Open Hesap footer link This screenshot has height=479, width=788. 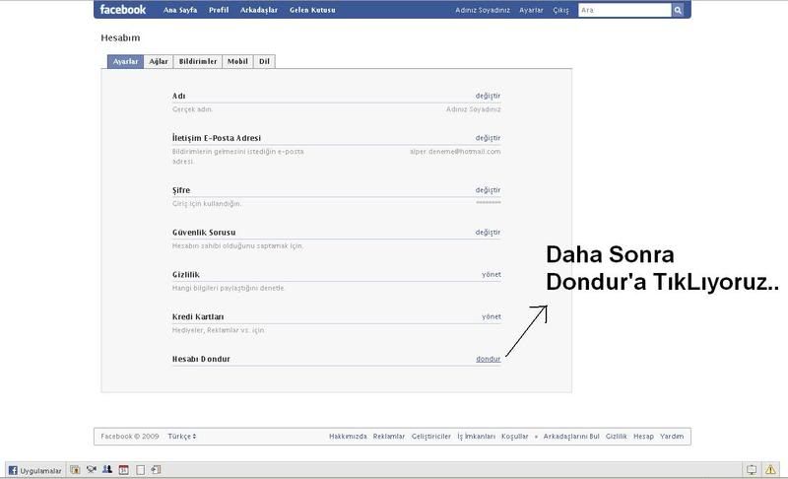tap(643, 437)
